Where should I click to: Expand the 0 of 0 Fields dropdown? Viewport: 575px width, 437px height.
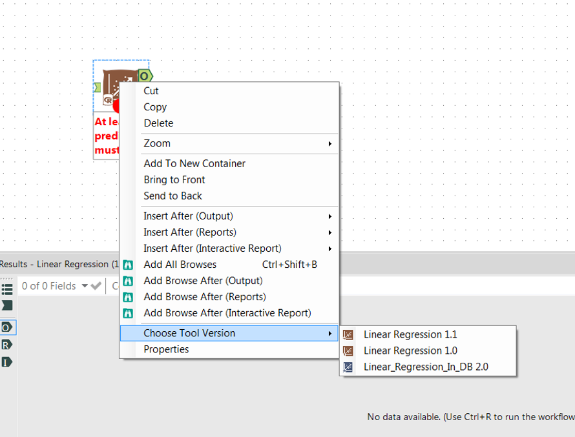(85, 286)
